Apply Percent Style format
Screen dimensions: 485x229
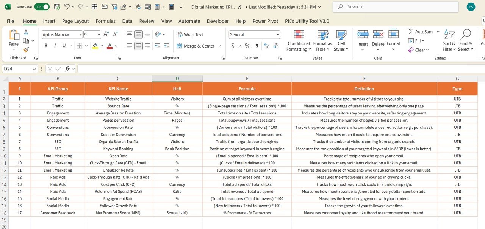coord(247,46)
